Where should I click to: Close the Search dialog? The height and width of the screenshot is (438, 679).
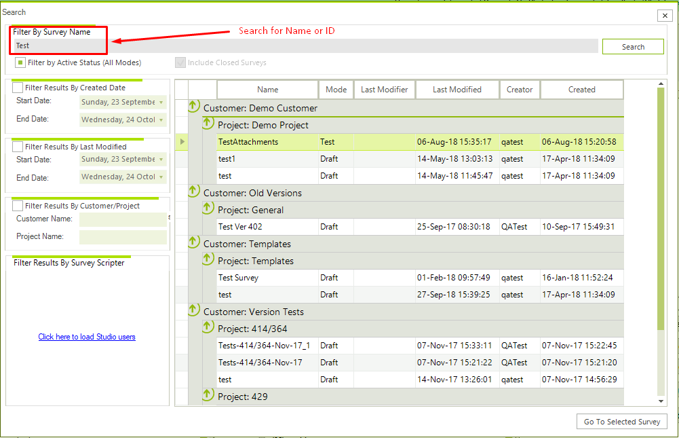[x=665, y=16]
